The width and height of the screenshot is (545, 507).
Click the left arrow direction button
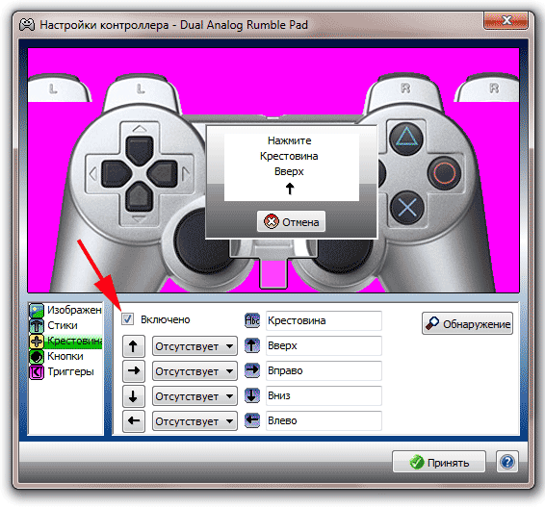(134, 421)
